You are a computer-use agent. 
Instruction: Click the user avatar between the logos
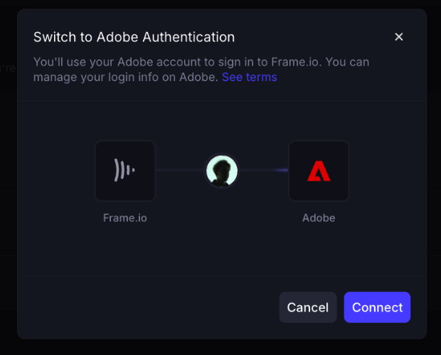click(222, 171)
